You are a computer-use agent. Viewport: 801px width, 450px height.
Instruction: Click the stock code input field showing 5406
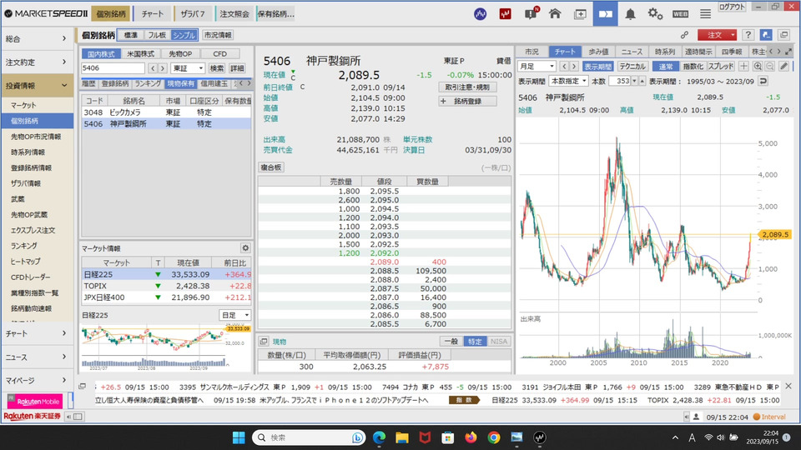point(113,67)
